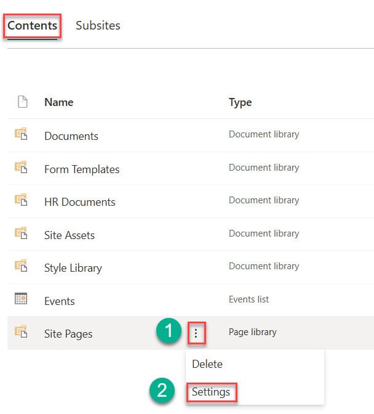Image resolution: width=374 pixels, height=414 pixels.
Task: Click the Style Library folder icon
Action: coord(21,266)
